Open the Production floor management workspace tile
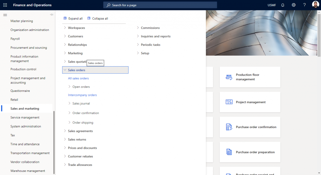This screenshot has width=321, height=175. tap(250, 77)
